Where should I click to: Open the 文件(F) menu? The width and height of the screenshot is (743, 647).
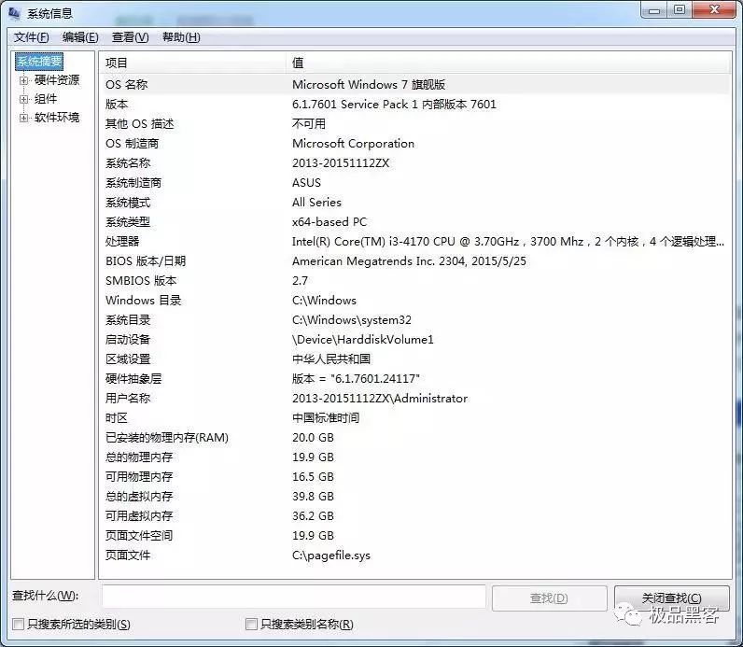coord(32,37)
